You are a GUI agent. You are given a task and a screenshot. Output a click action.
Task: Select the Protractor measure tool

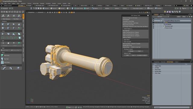(x=11, y=68)
